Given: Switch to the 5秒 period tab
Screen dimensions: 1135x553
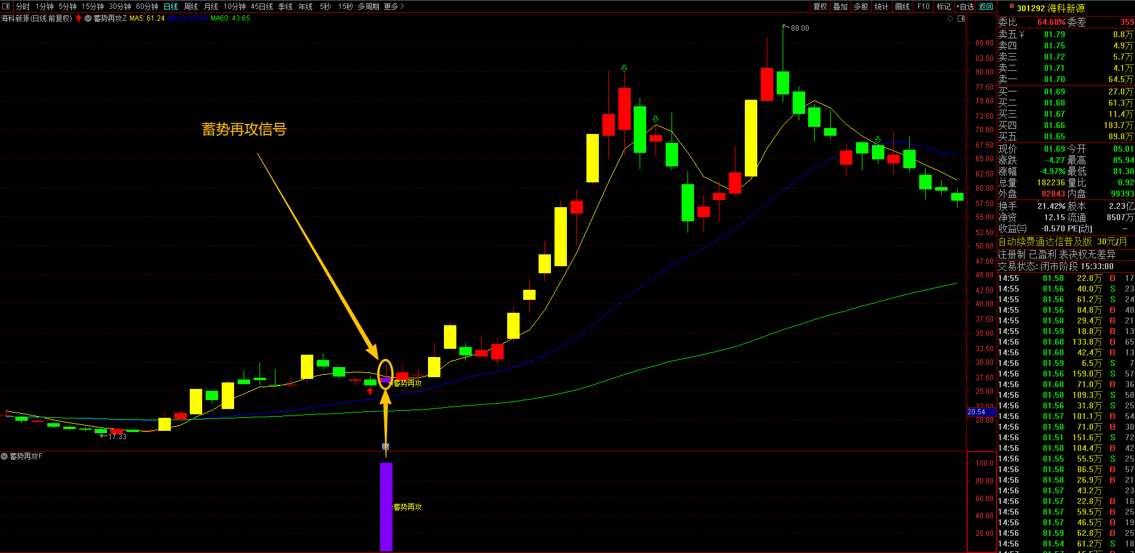Looking at the screenshot, I should click(x=325, y=6).
